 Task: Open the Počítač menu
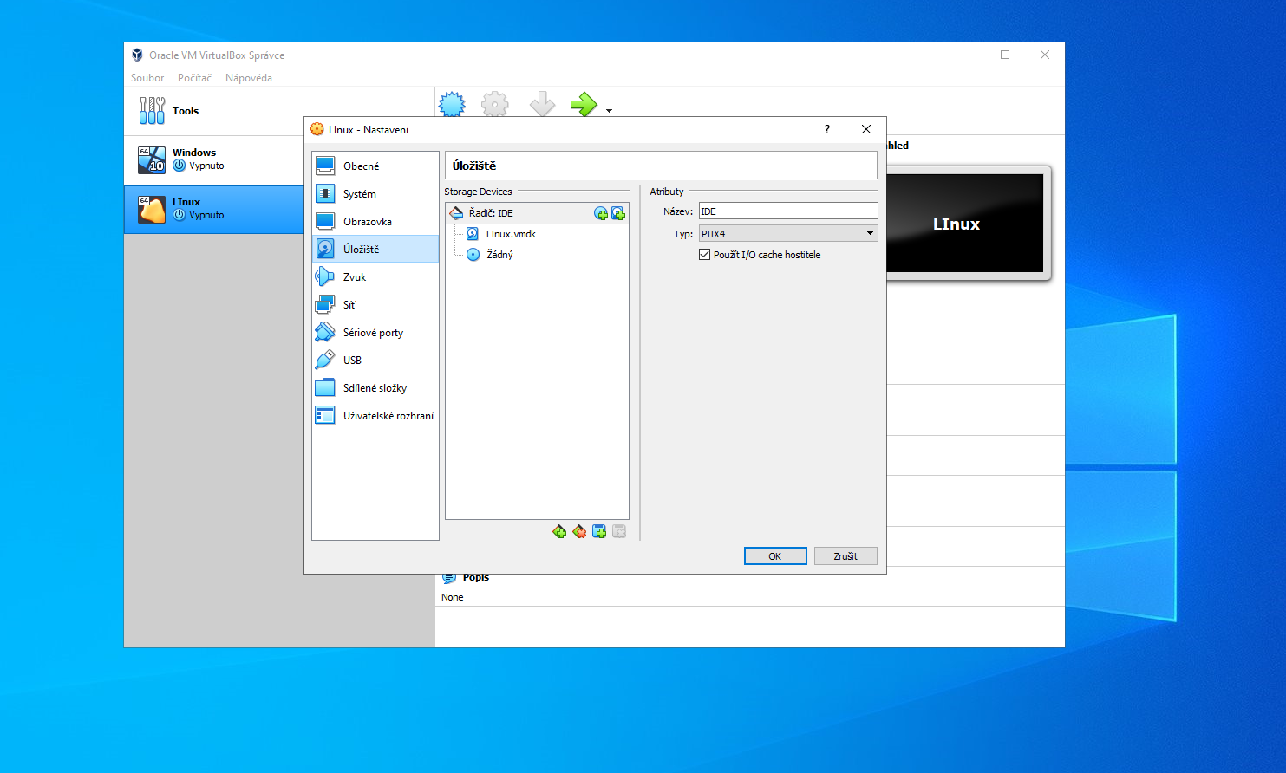(x=194, y=78)
